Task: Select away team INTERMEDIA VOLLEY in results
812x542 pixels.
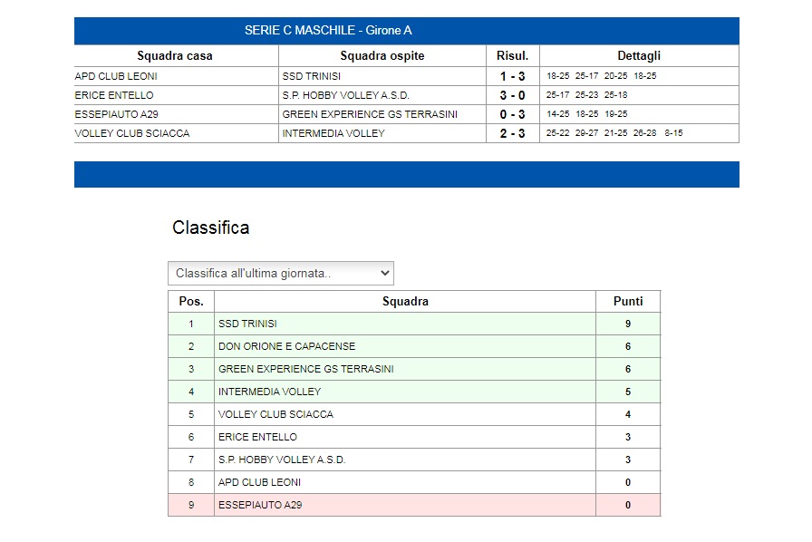Action: tap(333, 133)
